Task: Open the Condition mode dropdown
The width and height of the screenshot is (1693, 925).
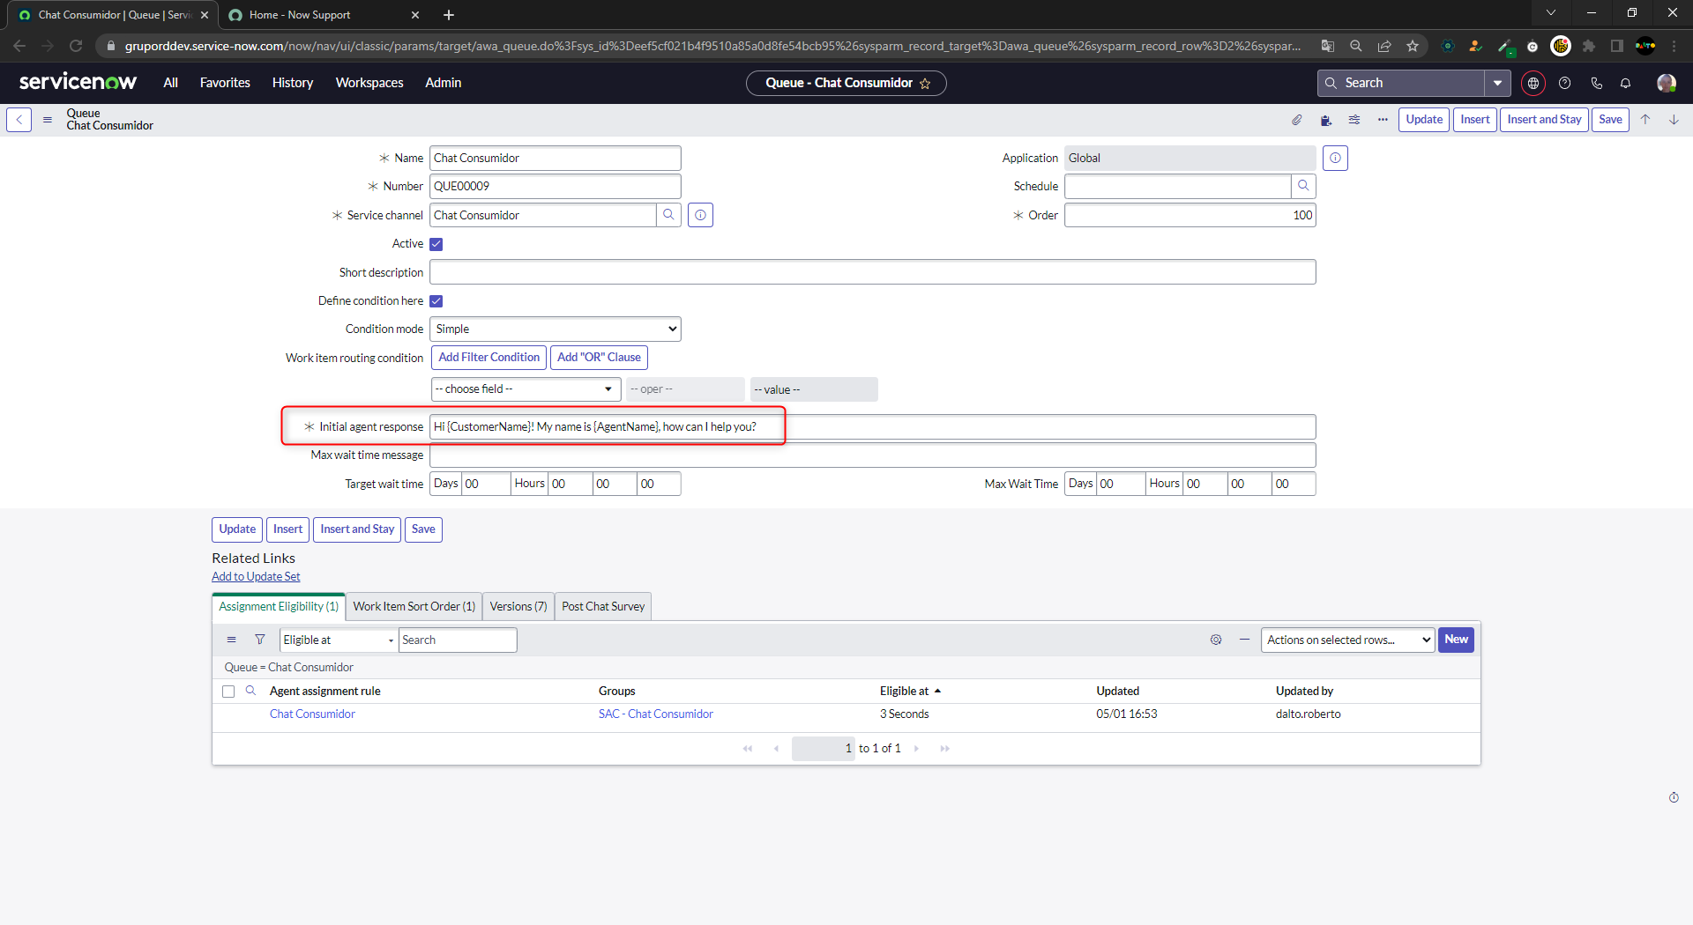Action: pos(555,329)
